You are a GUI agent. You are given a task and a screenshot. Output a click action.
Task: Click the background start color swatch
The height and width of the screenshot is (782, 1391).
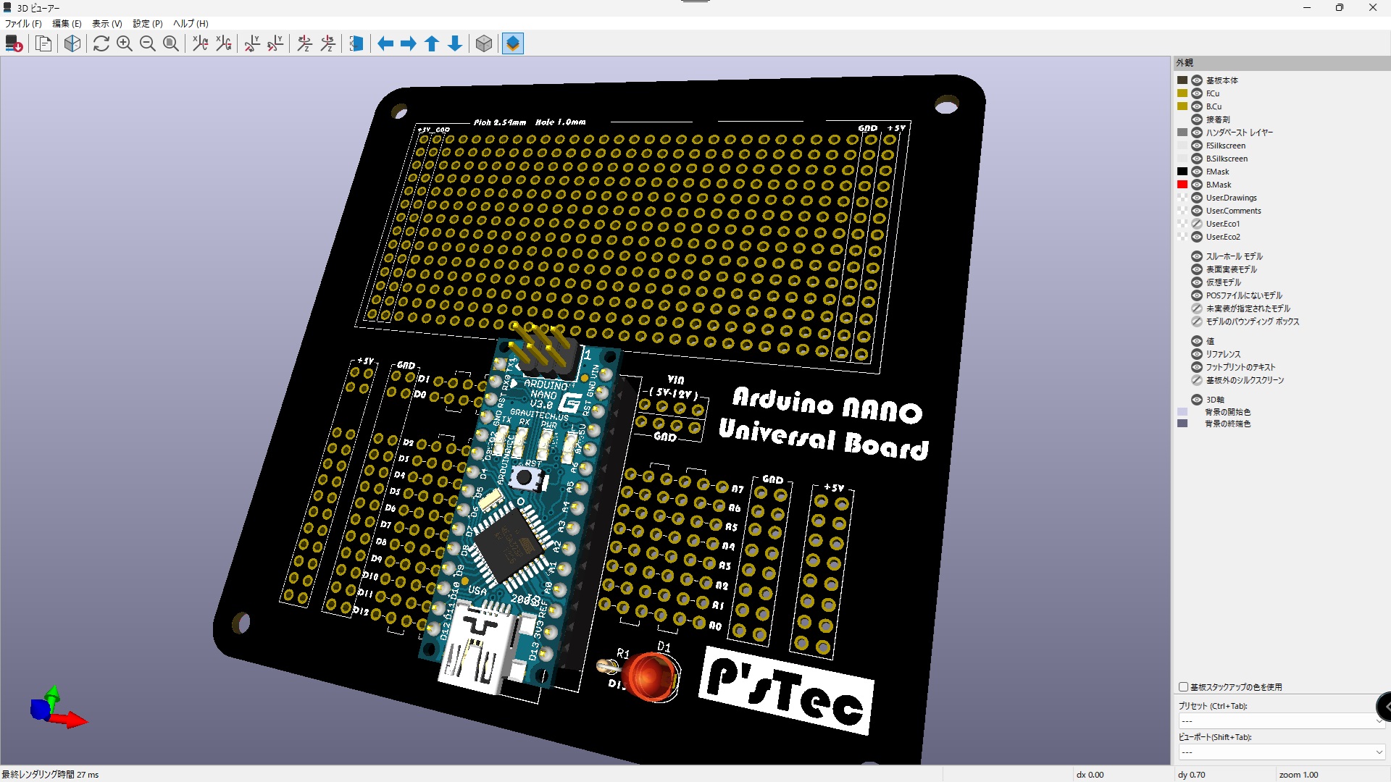1182,412
